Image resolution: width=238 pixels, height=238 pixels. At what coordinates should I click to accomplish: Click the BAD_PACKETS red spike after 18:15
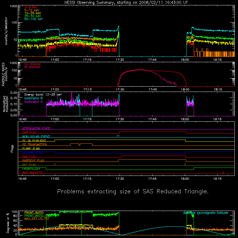(x=223, y=173)
